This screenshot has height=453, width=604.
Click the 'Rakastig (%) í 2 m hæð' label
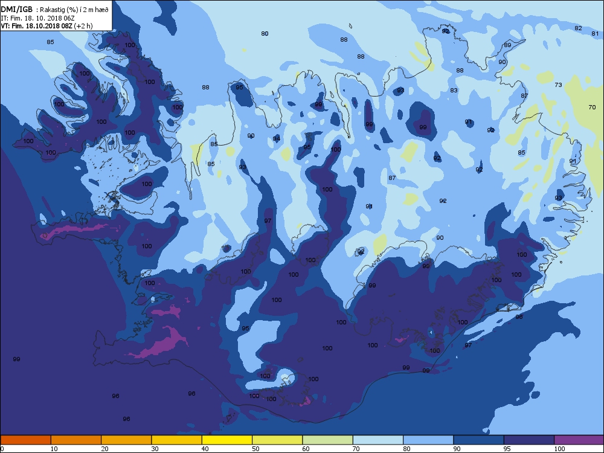(x=74, y=10)
